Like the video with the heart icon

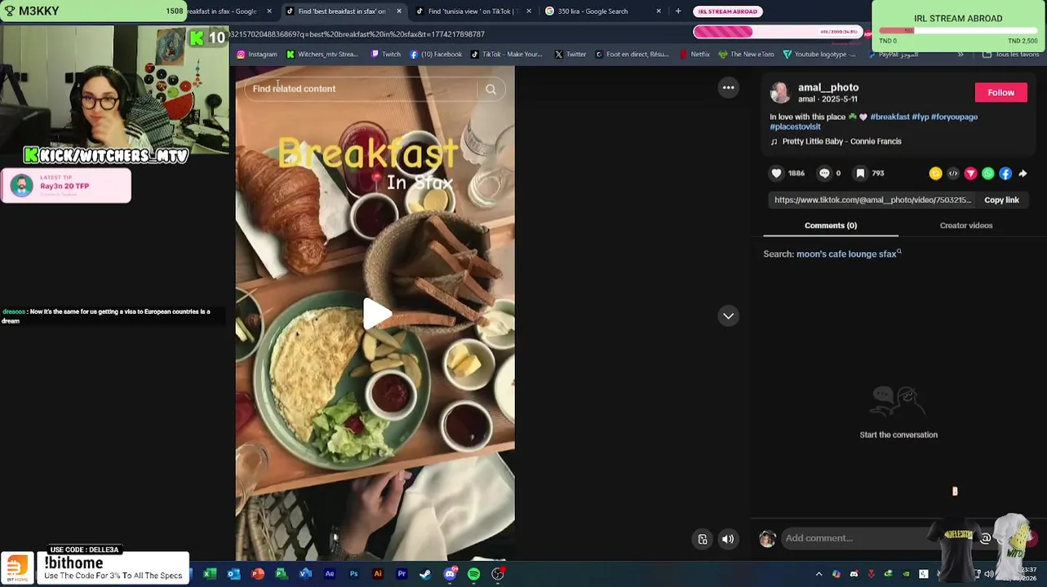pos(776,173)
